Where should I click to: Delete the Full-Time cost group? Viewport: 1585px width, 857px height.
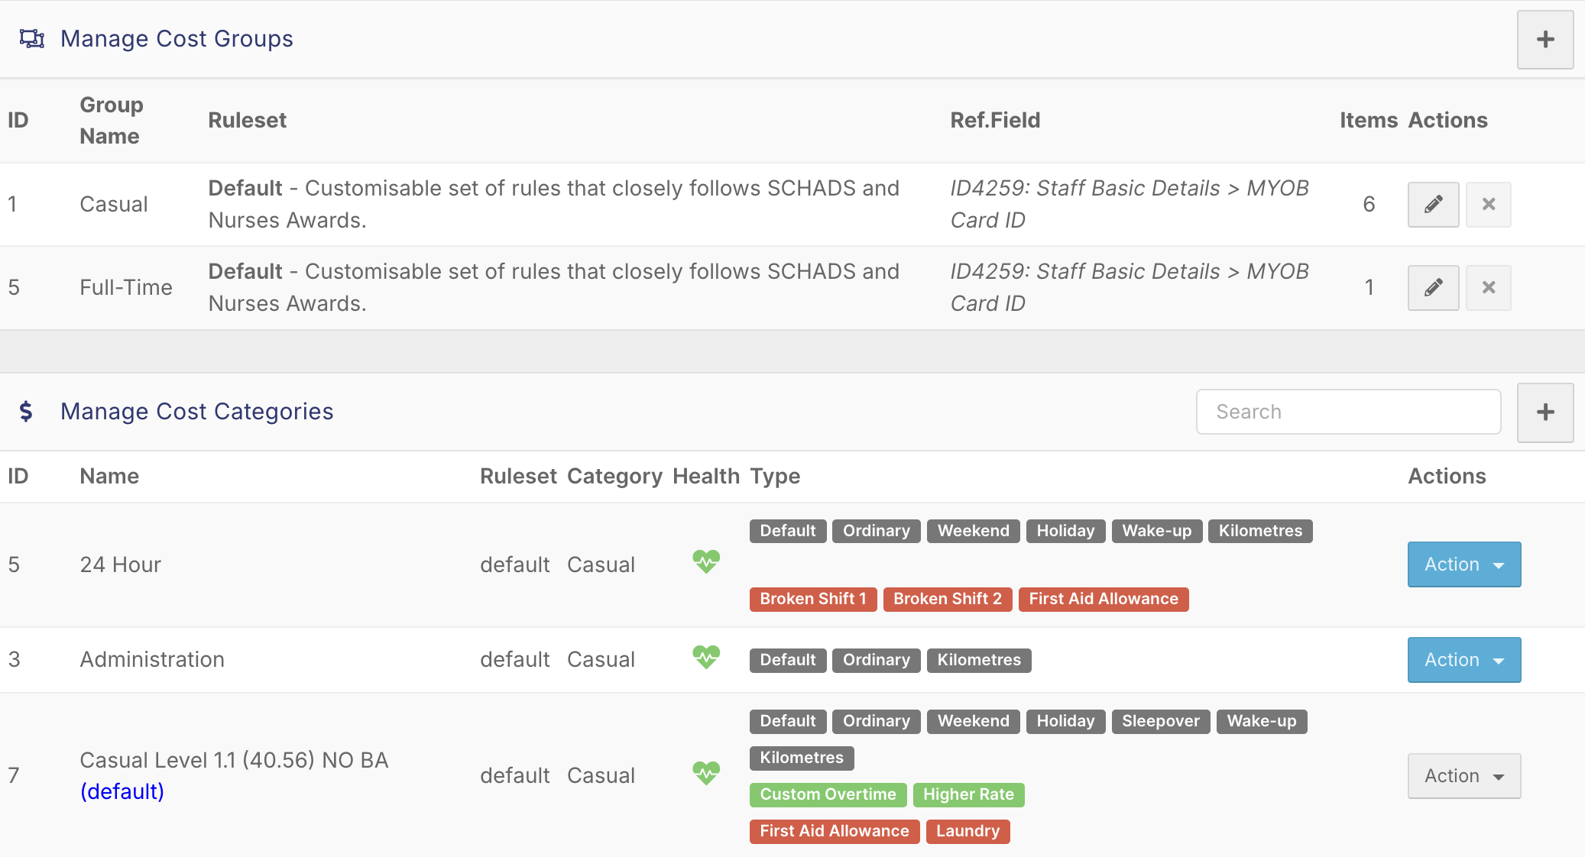[1488, 287]
